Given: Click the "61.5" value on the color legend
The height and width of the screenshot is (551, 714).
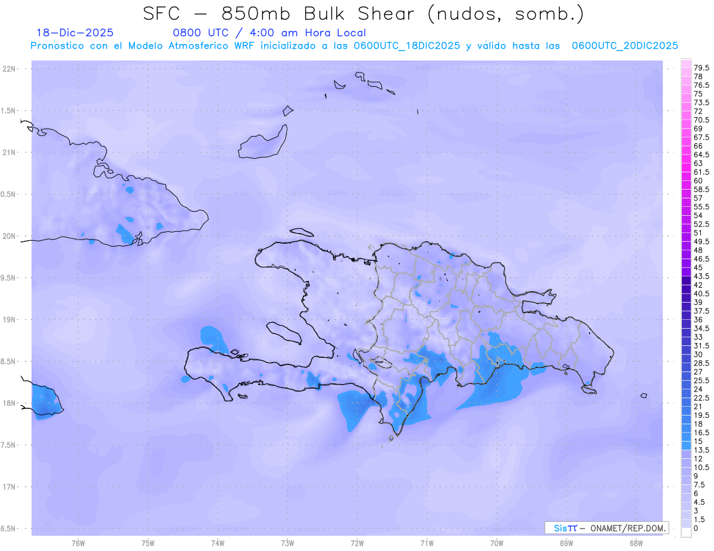Looking at the screenshot, I should (701, 172).
